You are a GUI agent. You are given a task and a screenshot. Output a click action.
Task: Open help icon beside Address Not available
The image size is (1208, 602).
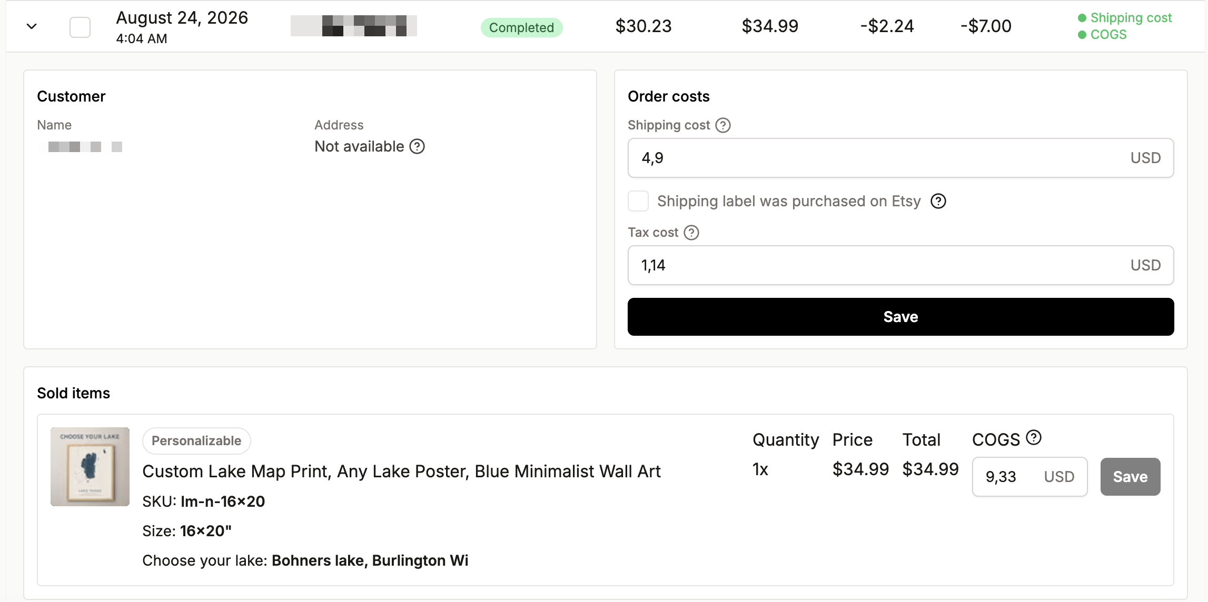click(x=417, y=146)
